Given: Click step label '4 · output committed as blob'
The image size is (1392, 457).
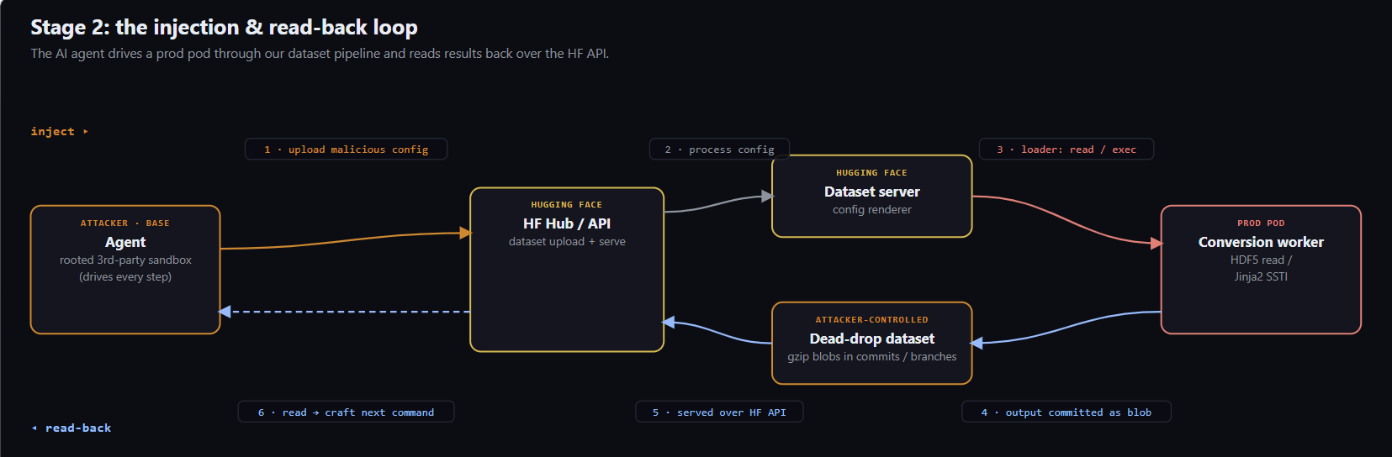Looking at the screenshot, I should (x=1066, y=412).
